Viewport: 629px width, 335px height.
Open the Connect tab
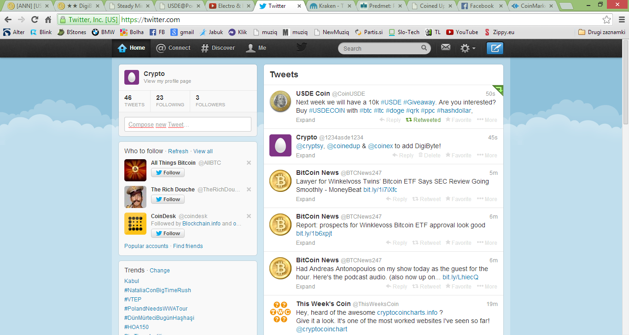173,48
